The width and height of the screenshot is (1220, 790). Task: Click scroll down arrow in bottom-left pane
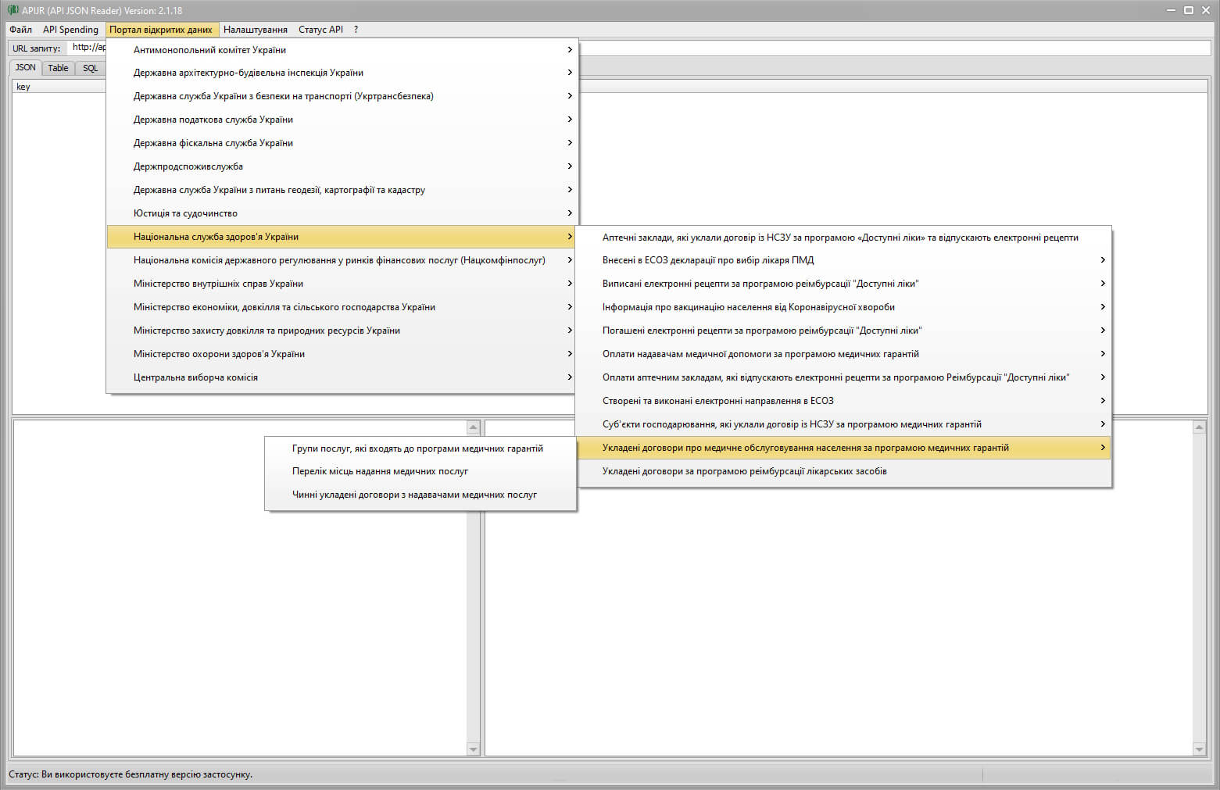pyautogui.click(x=473, y=749)
